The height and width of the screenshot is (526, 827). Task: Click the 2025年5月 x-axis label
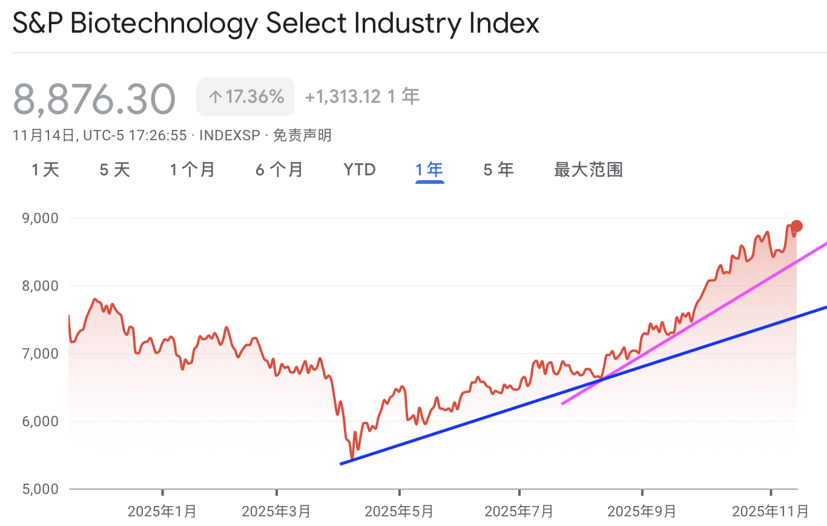(399, 511)
